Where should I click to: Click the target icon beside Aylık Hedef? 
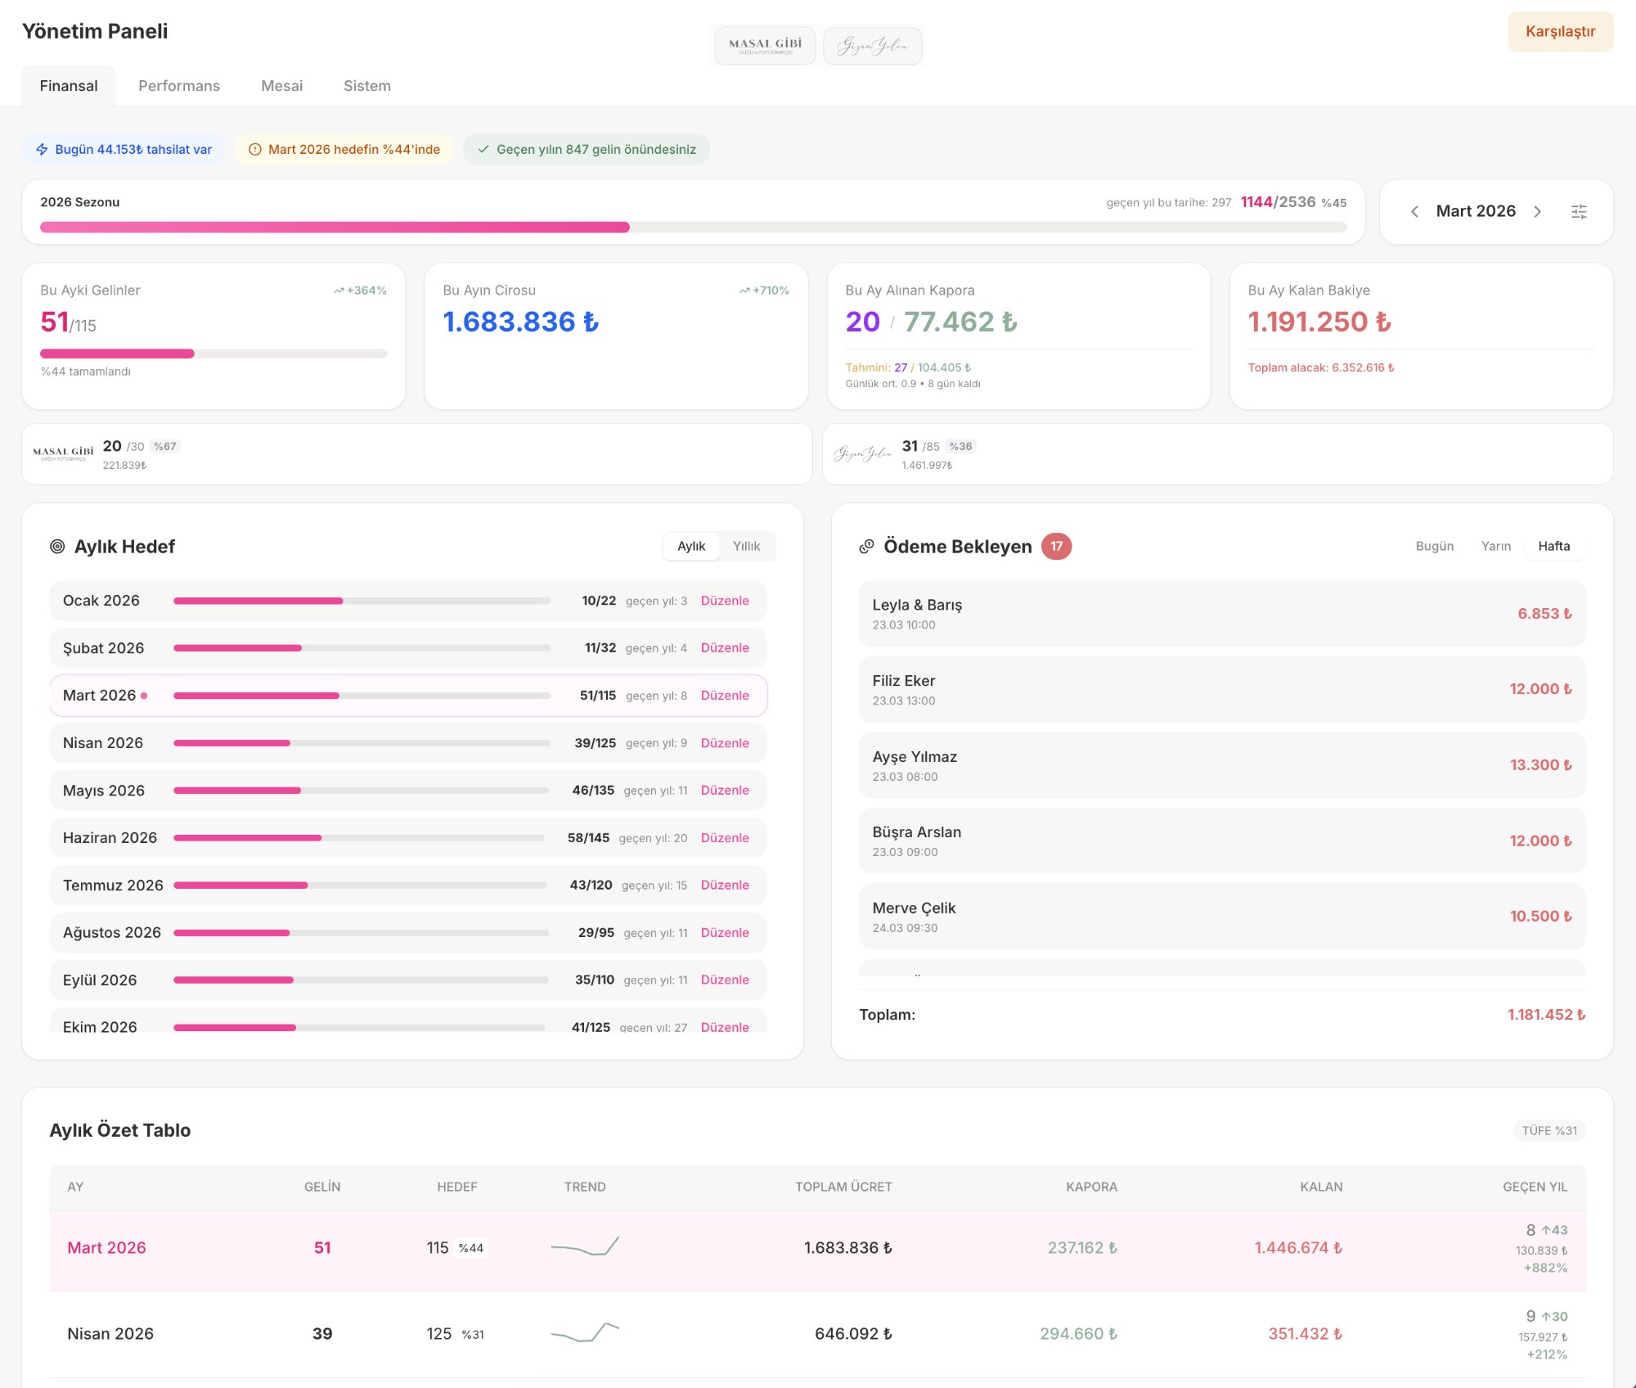[x=57, y=547]
